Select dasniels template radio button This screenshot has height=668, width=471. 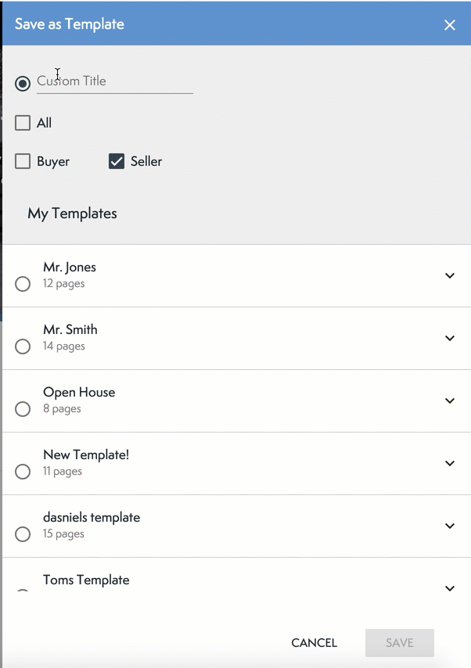[x=23, y=534]
